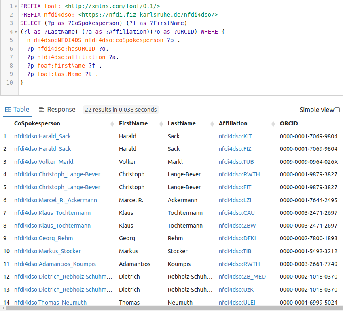Image resolution: width=343 pixels, height=311 pixels.
Task: Click the ORCID column header
Action: pos(289,123)
